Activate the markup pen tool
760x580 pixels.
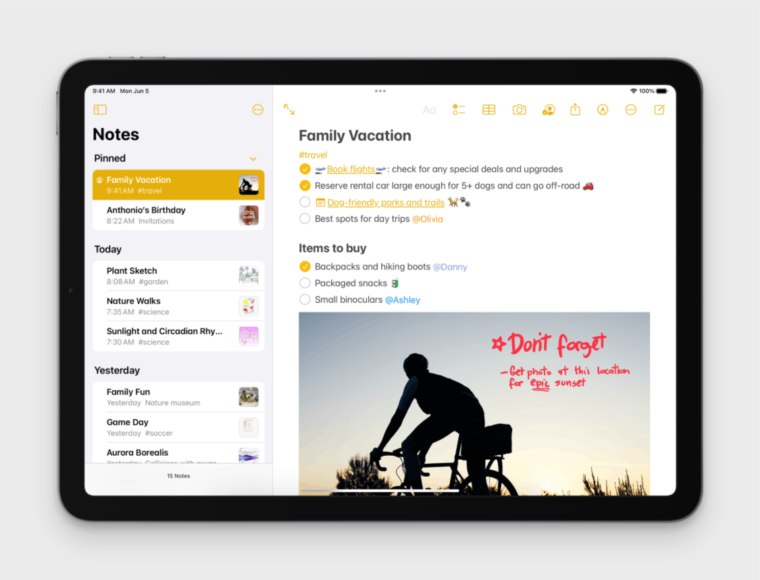click(x=603, y=110)
